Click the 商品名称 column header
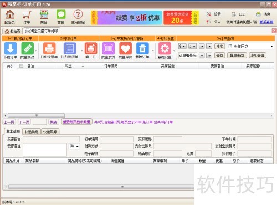This screenshot has width=277, height=205. pyautogui.click(x=32, y=161)
